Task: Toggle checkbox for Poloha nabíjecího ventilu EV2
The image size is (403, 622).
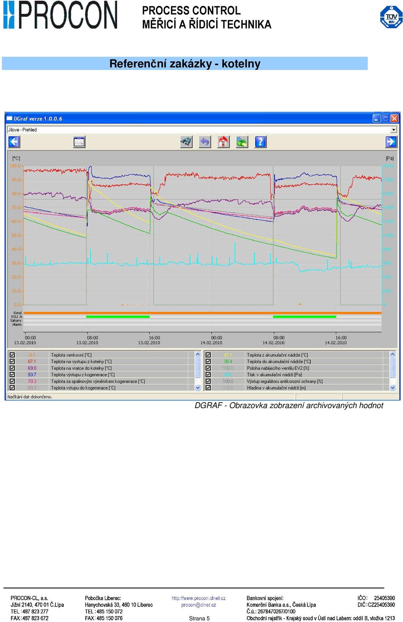Action: (208, 368)
